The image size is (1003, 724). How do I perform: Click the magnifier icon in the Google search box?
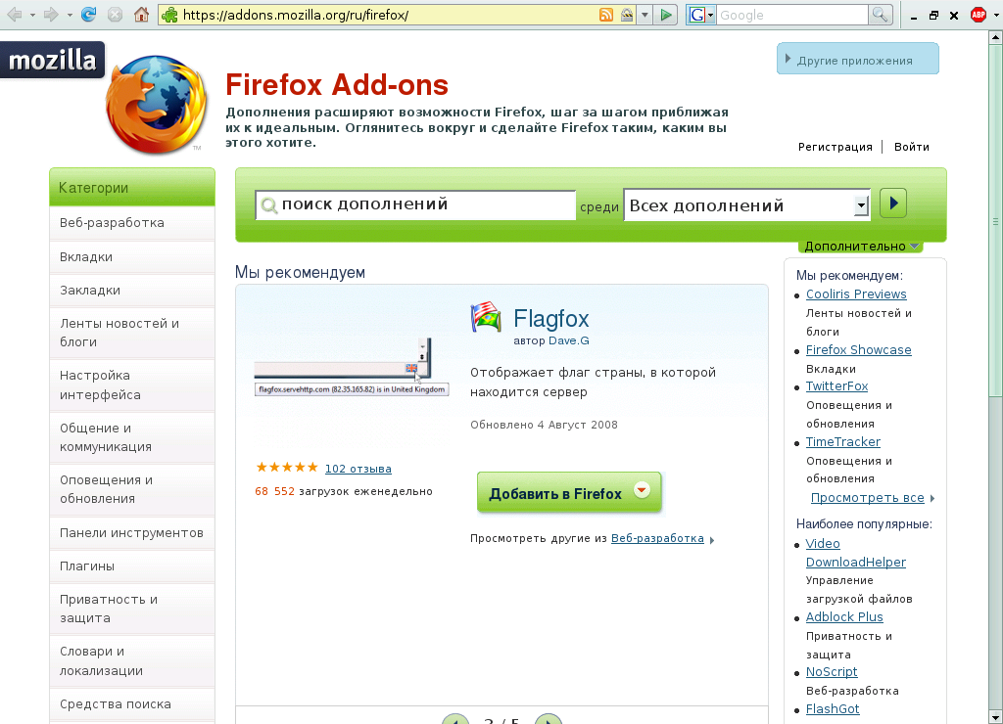pos(880,14)
